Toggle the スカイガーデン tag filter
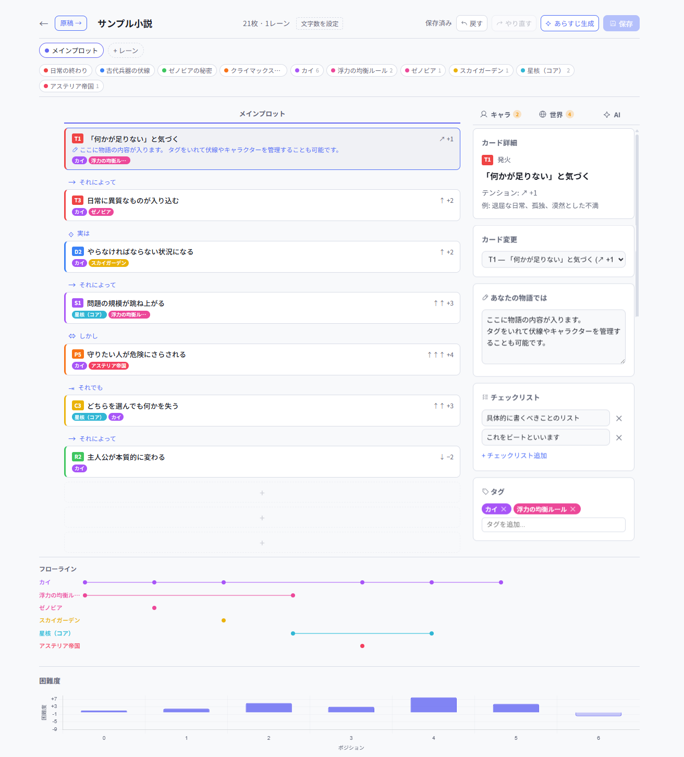The width and height of the screenshot is (684, 757). point(481,70)
